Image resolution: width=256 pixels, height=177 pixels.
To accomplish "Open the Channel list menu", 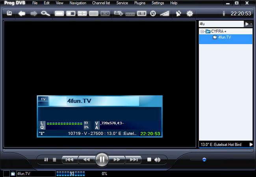I will (x=101, y=3).
